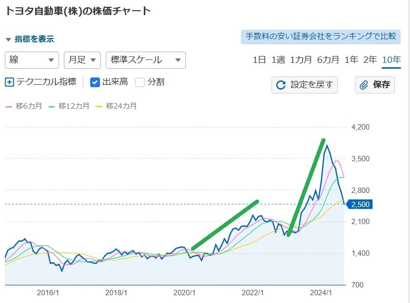410x303 pixels.
Task: Click the pink 移6カ月 legend line
Action: click(8, 106)
